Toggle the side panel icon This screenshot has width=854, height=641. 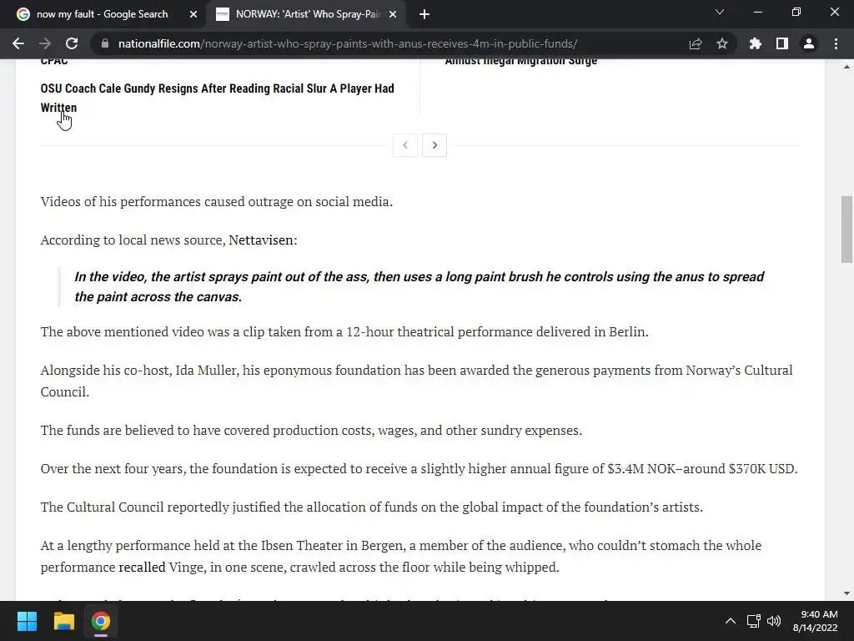click(782, 43)
